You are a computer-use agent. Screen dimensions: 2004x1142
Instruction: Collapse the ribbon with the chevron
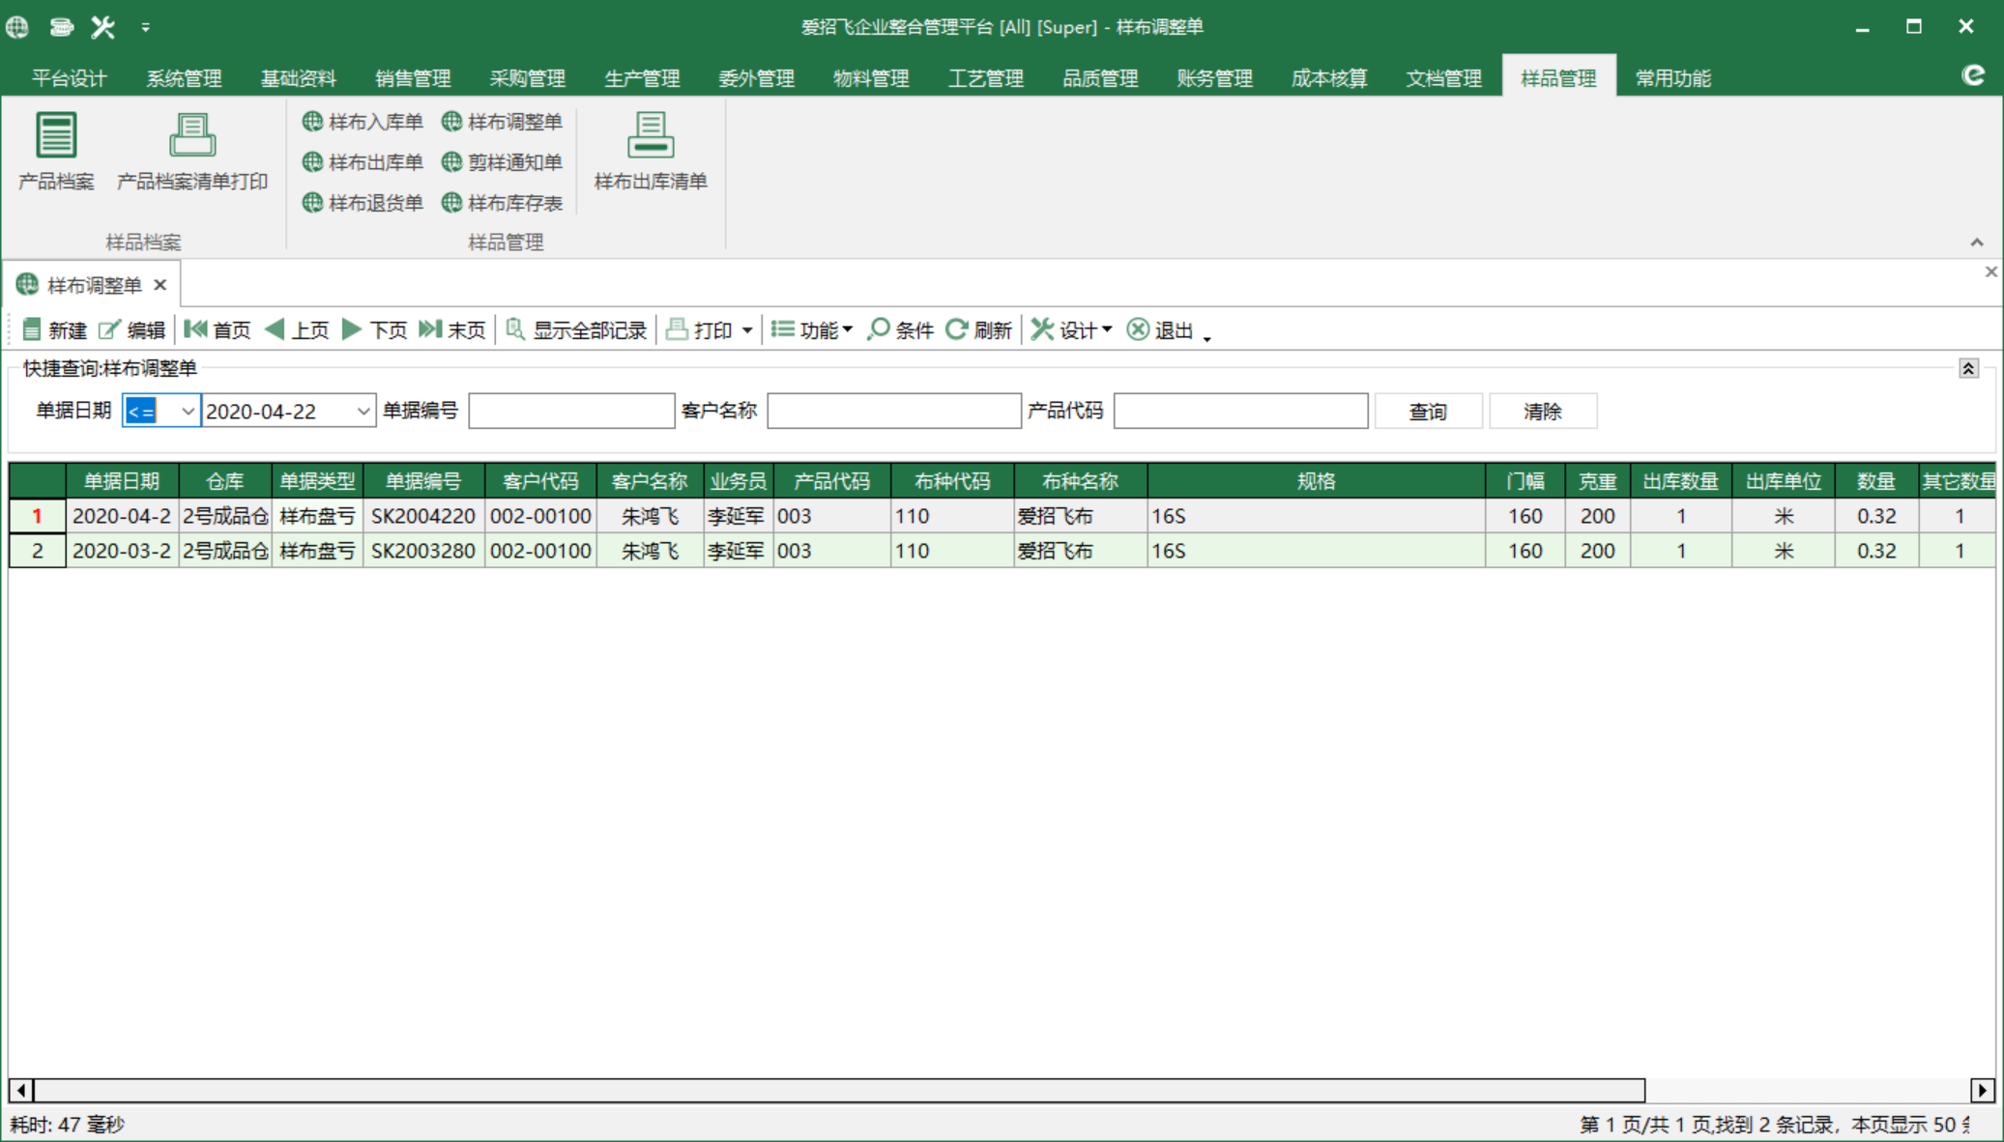click(x=1977, y=242)
